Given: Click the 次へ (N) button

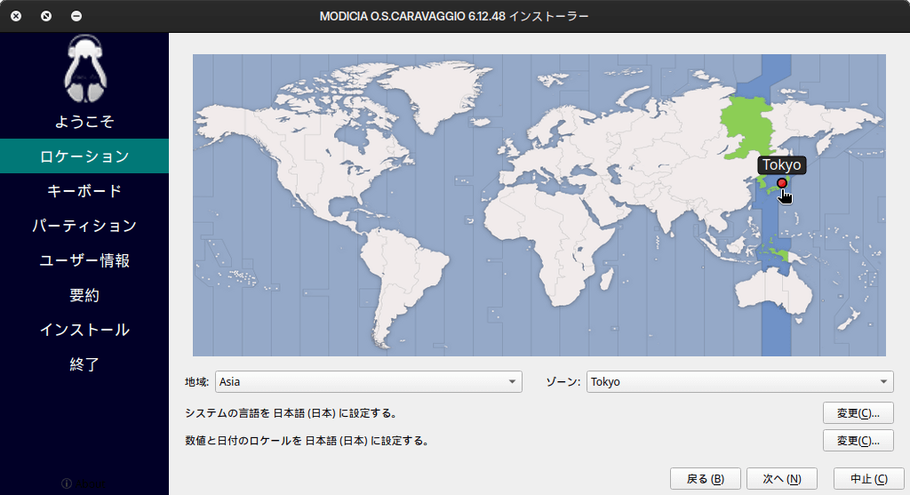Looking at the screenshot, I should click(x=781, y=479).
